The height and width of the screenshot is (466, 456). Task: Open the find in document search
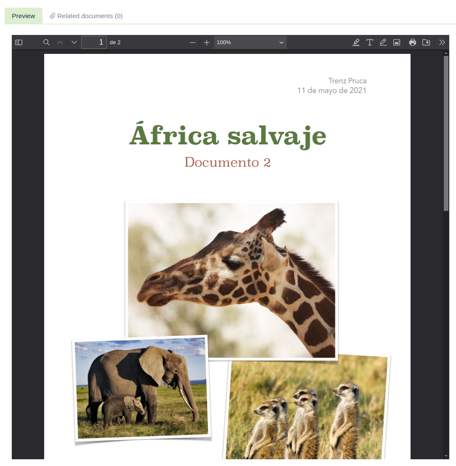pos(47,43)
